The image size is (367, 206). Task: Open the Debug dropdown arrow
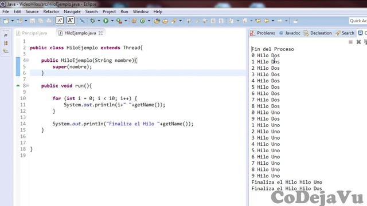click(x=99, y=21)
